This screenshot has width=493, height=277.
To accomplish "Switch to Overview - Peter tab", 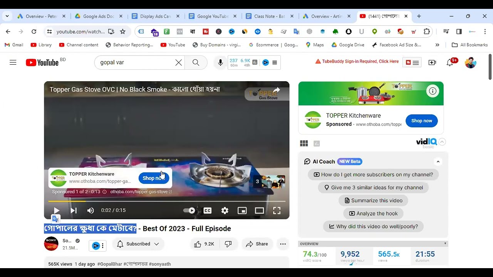I will (42, 16).
